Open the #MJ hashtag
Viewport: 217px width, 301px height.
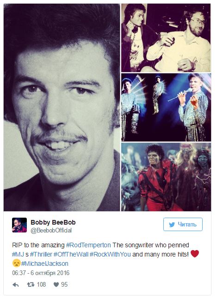click(x=18, y=254)
